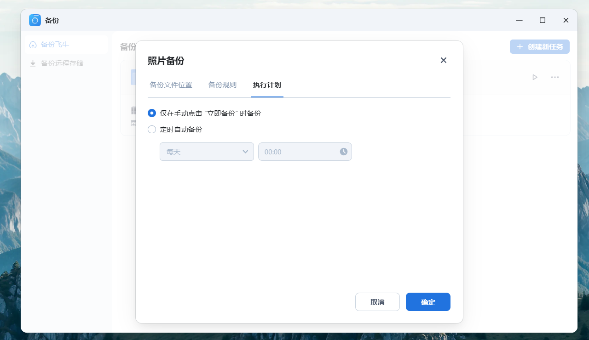The width and height of the screenshot is (589, 340).
Task: Switch to the 备份规则 tab
Action: pyautogui.click(x=222, y=85)
